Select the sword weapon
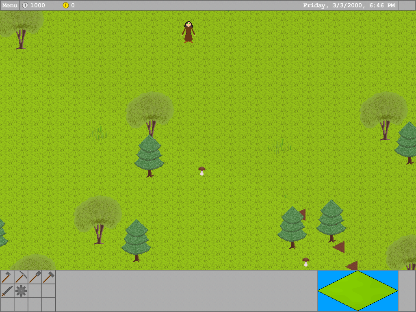The width and height of the screenshot is (416, 312). tap(7, 291)
